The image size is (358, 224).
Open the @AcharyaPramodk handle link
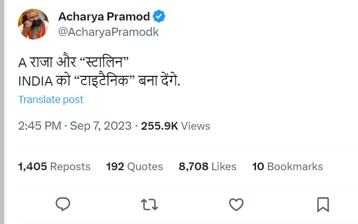108,32
